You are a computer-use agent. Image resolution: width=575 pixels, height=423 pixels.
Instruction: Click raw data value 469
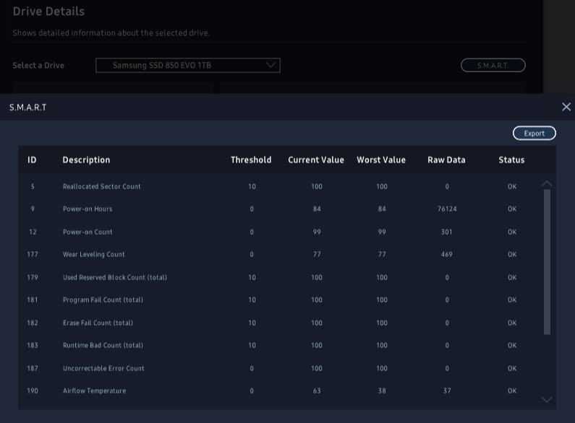tap(447, 254)
